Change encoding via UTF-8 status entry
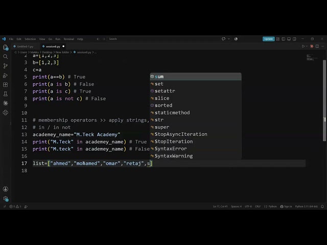The height and width of the screenshot is (245, 327). pyautogui.click(x=248, y=206)
